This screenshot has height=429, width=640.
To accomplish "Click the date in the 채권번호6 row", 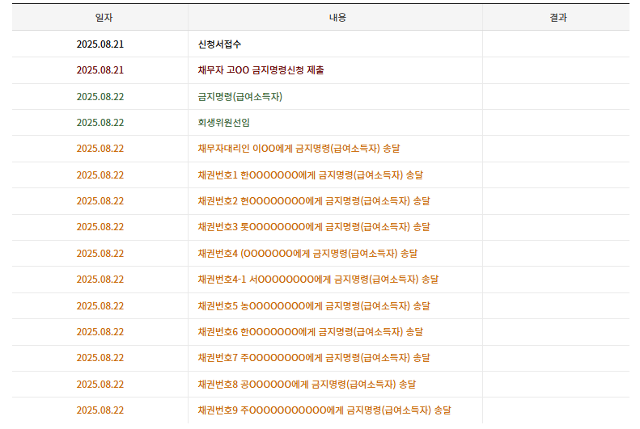I will 100,332.
